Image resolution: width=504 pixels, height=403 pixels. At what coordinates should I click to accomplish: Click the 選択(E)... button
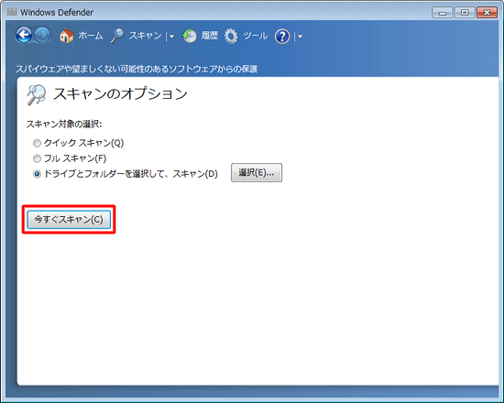click(257, 172)
